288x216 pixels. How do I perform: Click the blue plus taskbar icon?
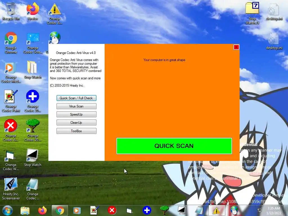147,210
